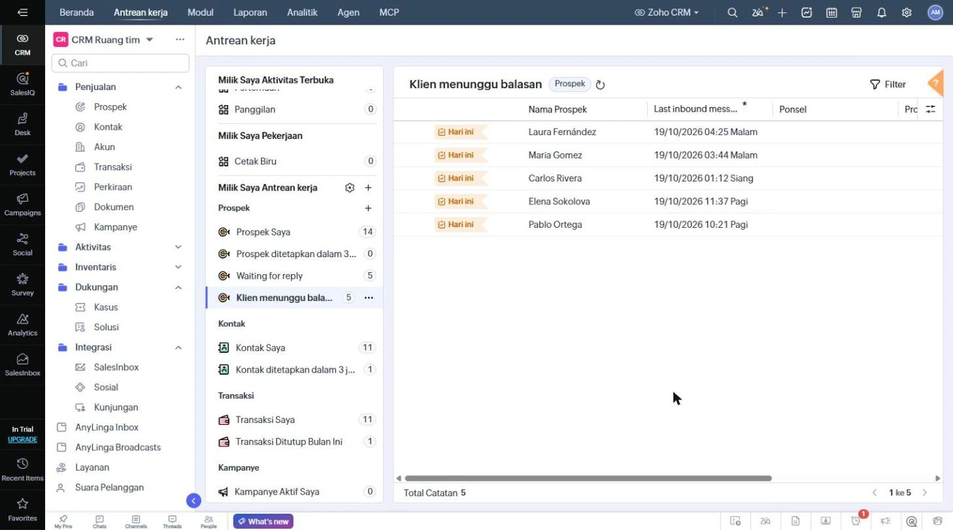Open the Survey app icon
Image resolution: width=953 pixels, height=530 pixels.
click(22, 284)
